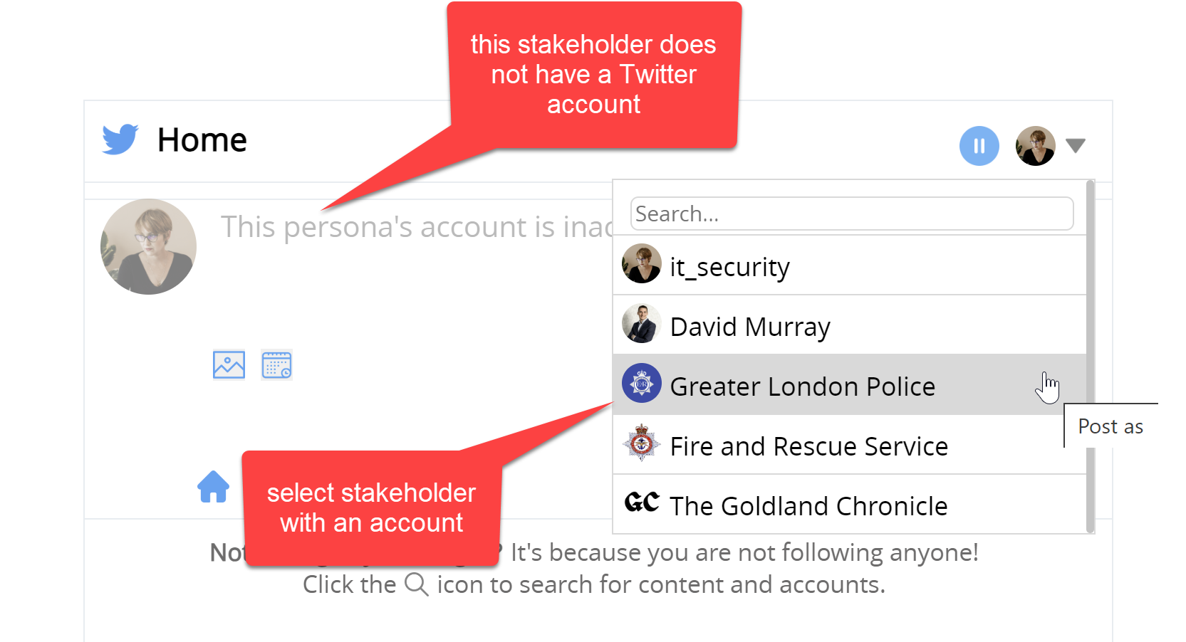Viewport: 1186px width, 642px height.
Task: Expand the persona dropdown arrow
Action: click(x=1075, y=146)
